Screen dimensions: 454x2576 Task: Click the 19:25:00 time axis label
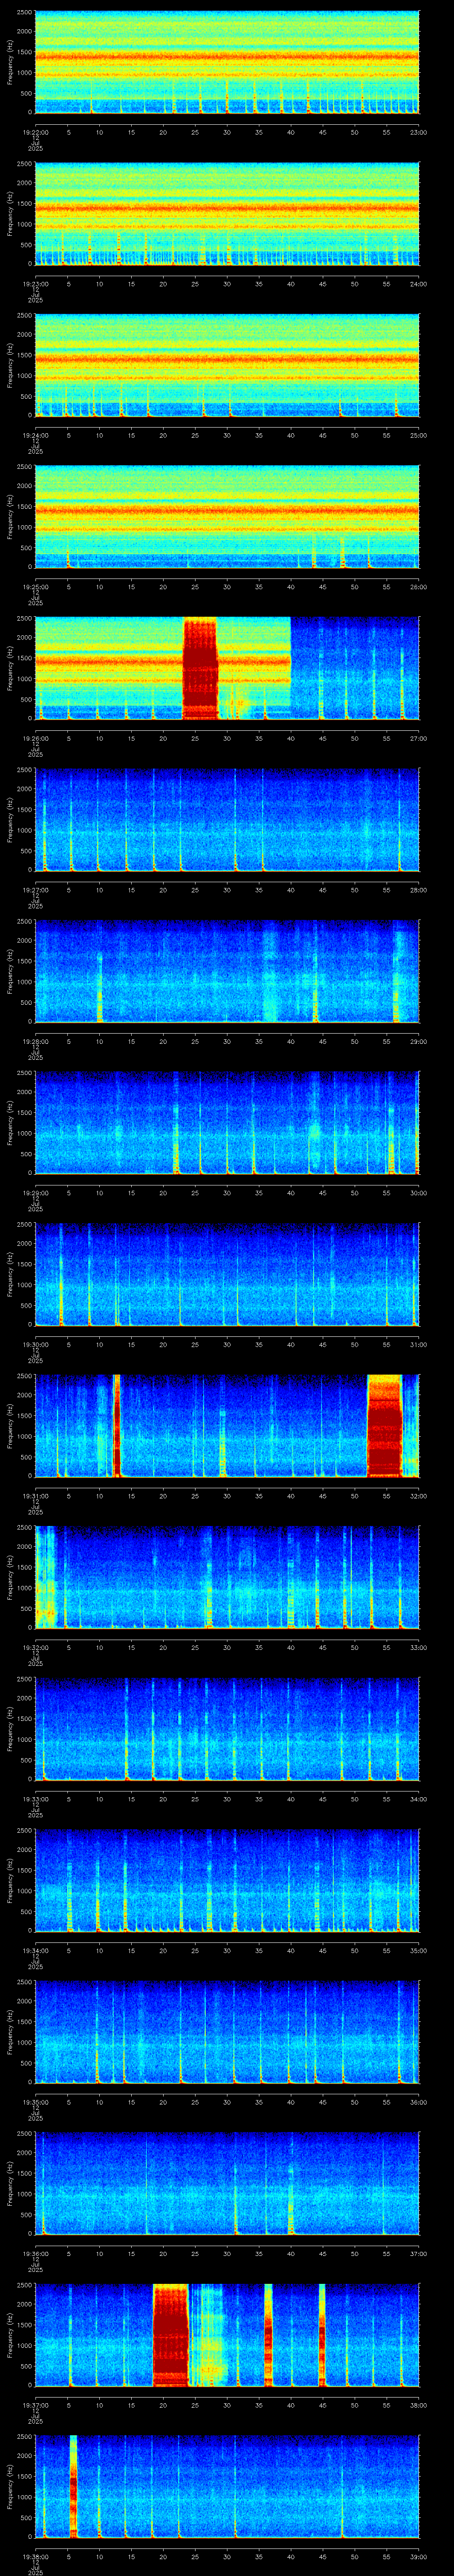pyautogui.click(x=35, y=587)
